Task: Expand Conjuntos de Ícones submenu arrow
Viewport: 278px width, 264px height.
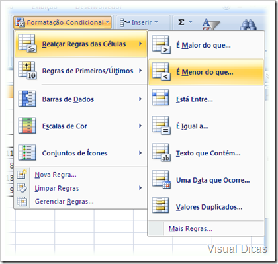Action: coord(140,153)
